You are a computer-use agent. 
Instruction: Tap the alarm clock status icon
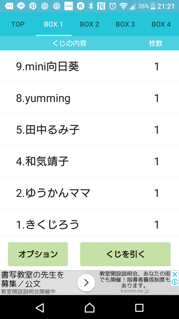112,6
